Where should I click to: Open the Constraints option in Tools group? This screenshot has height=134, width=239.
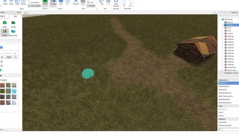point(34,3)
